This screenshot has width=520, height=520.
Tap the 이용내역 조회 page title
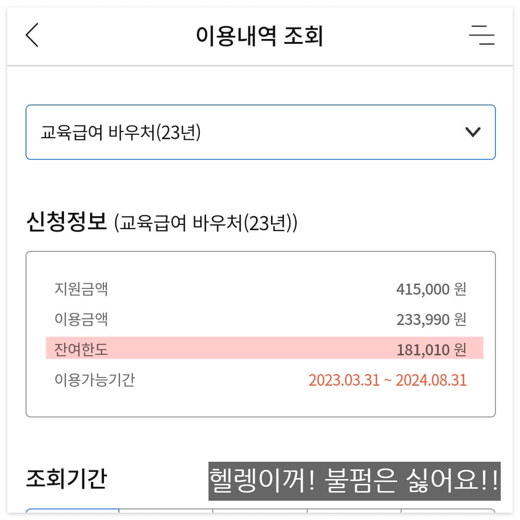point(260,36)
